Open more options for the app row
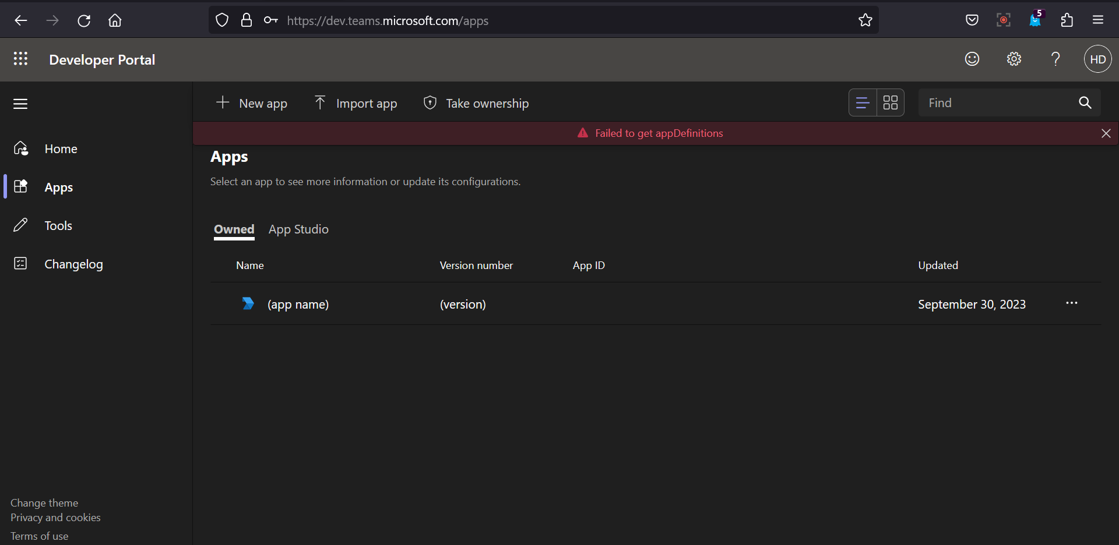This screenshot has height=545, width=1119. (x=1072, y=303)
